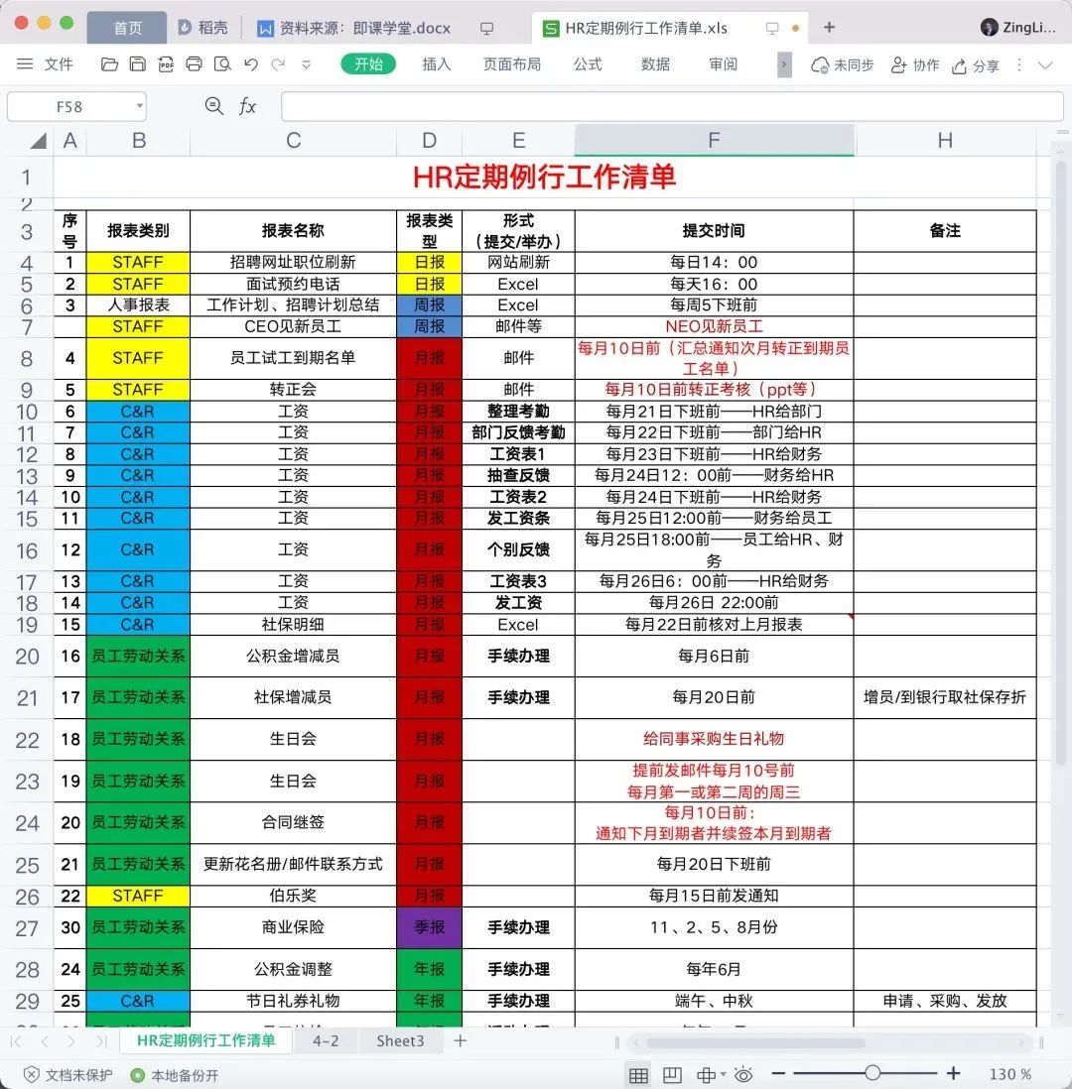Image resolution: width=1072 pixels, height=1089 pixels.
Task: Click the vertical scrollbar on the right
Action: [x=1061, y=462]
